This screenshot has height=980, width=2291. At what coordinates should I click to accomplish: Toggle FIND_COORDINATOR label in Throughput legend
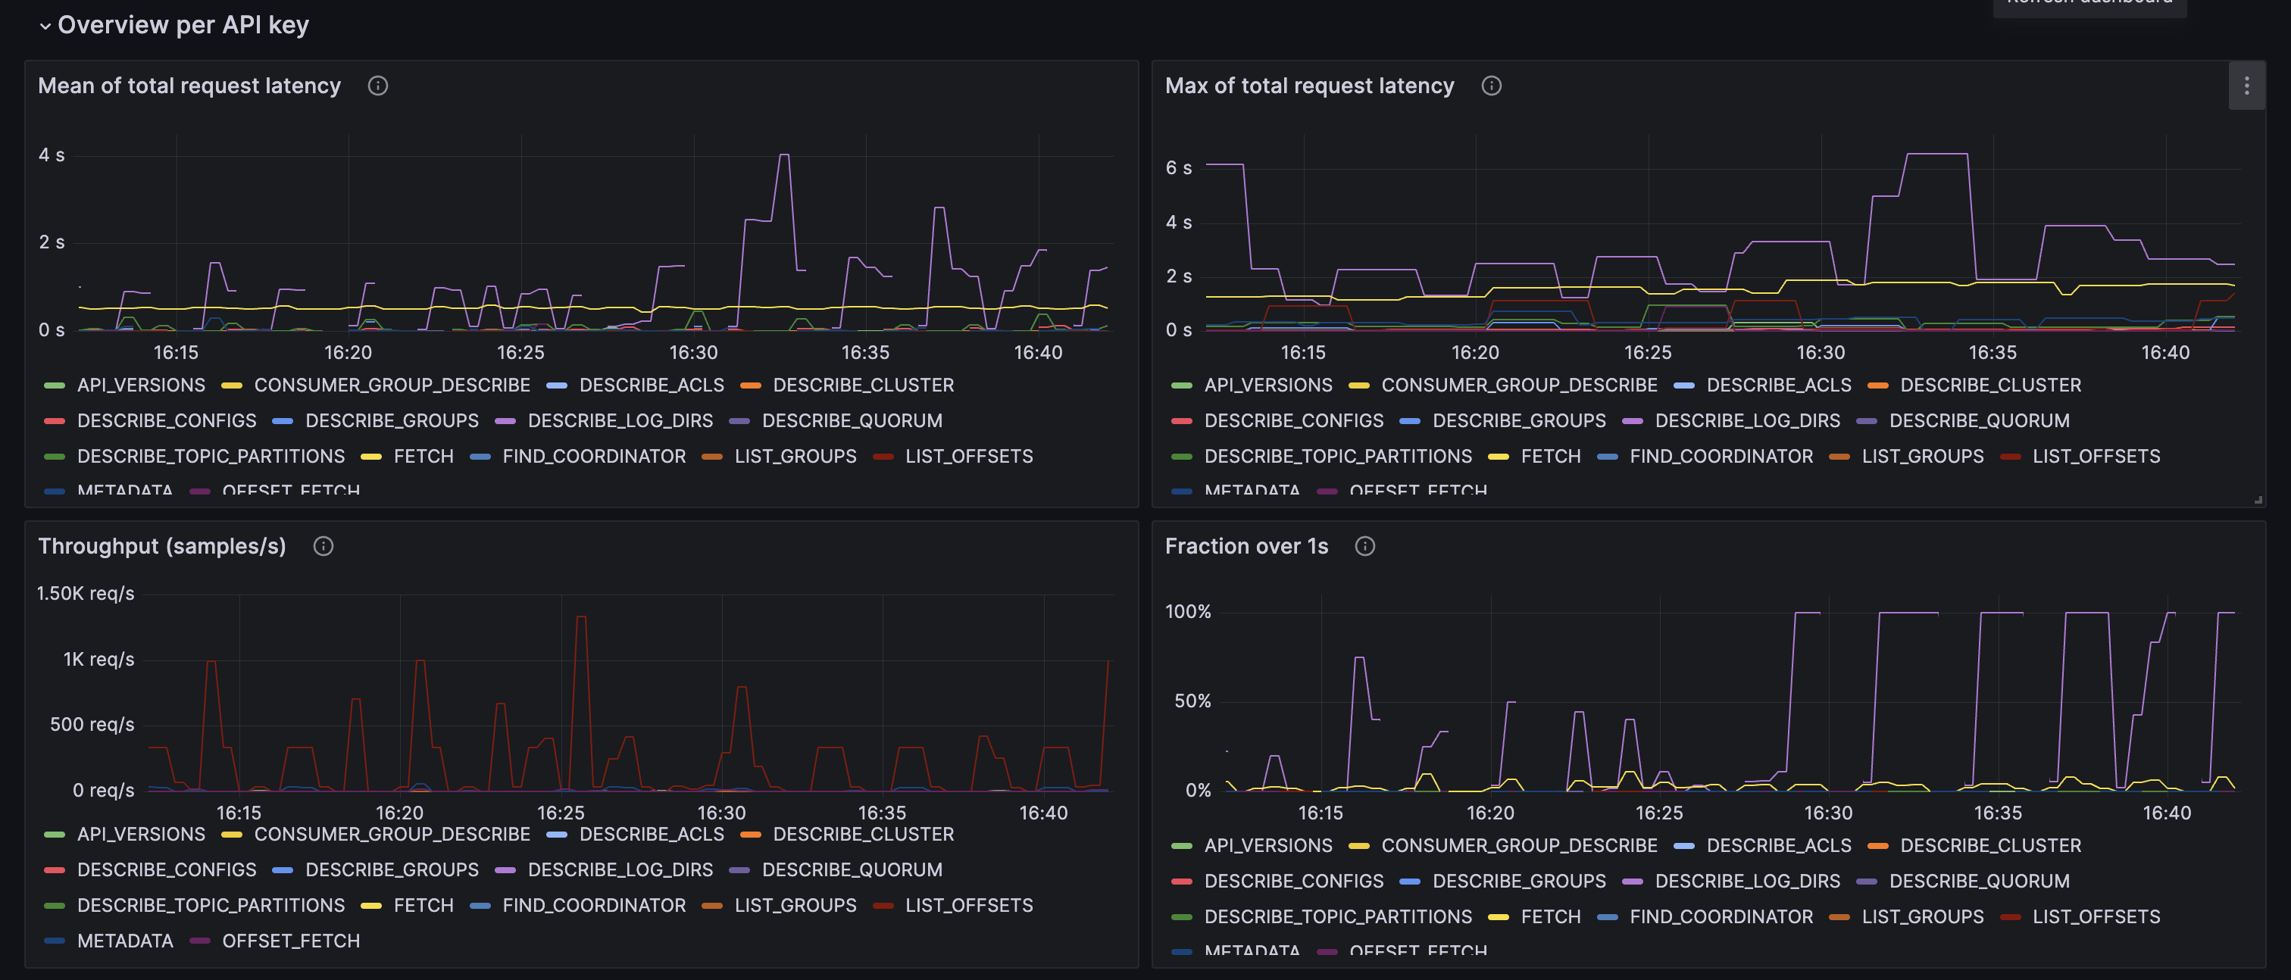click(594, 905)
